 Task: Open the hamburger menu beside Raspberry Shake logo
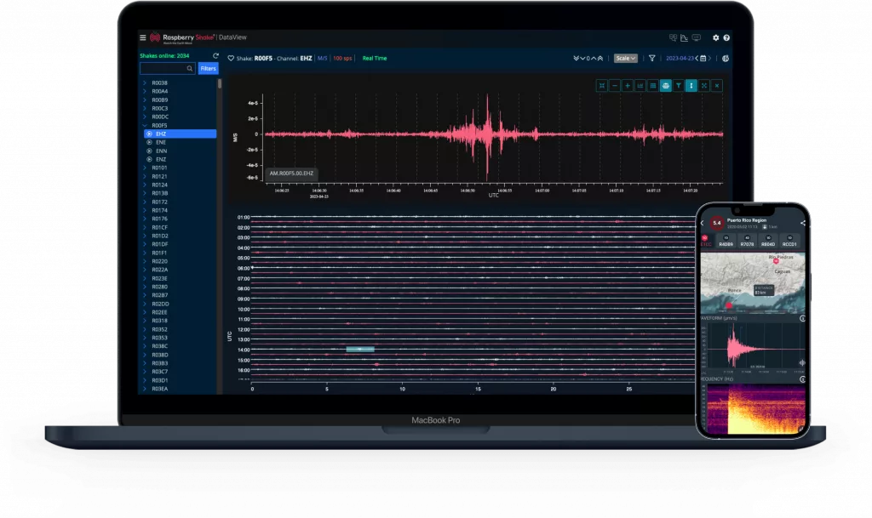pos(143,37)
